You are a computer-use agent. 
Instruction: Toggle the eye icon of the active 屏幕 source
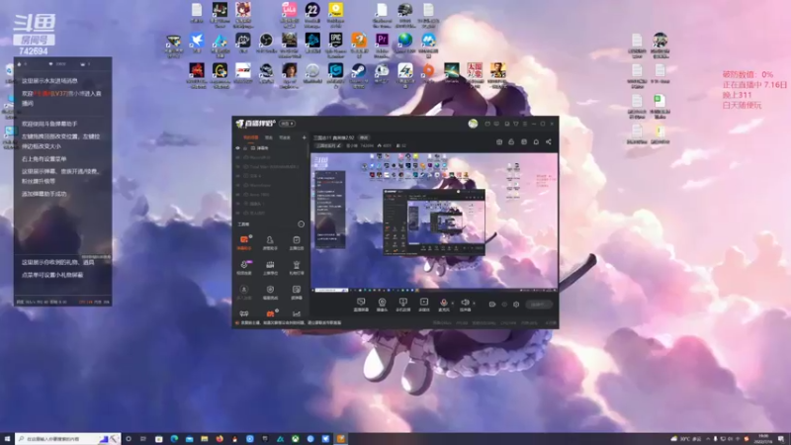237,148
